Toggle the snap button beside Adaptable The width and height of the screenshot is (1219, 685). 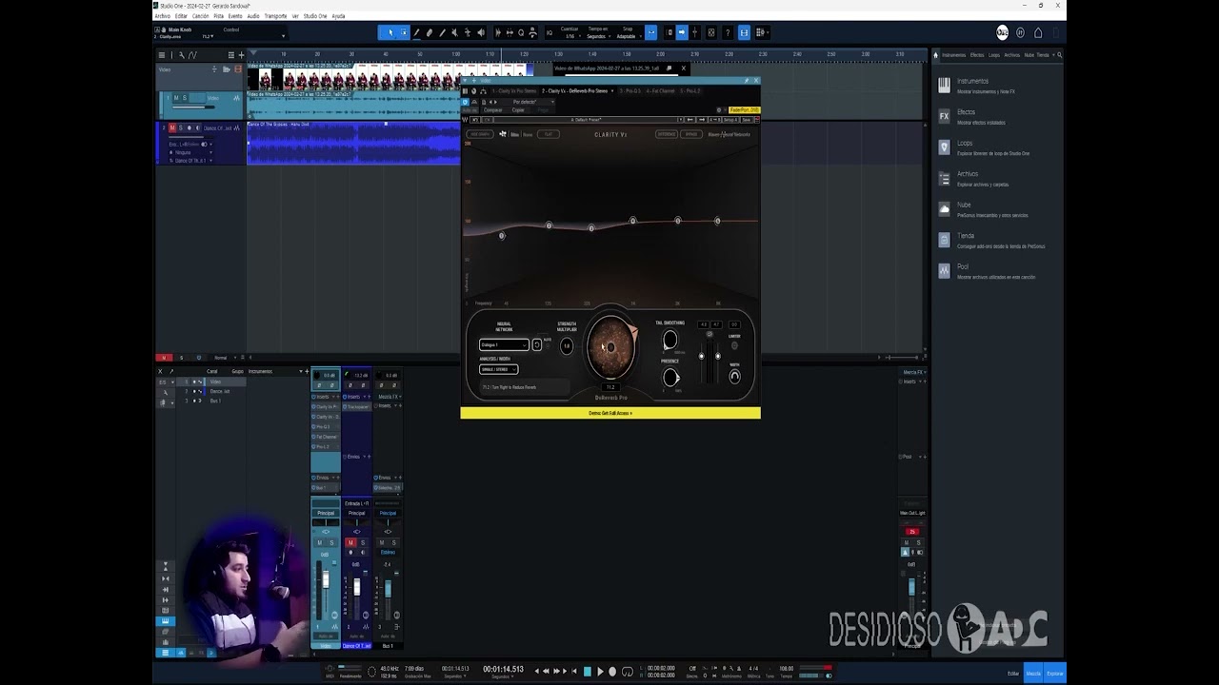(x=651, y=32)
